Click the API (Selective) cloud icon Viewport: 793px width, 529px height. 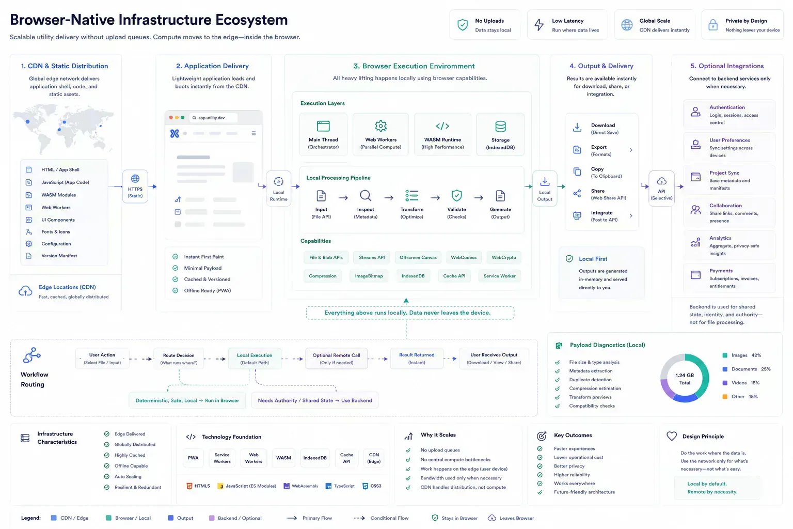click(x=662, y=181)
